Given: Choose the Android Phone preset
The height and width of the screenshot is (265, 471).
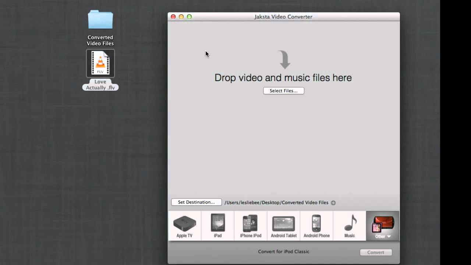Looking at the screenshot, I should [316, 226].
